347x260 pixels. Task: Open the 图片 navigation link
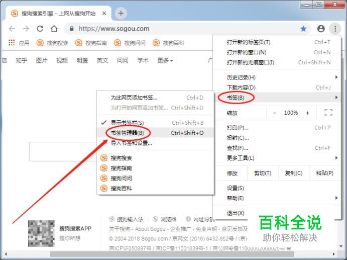tap(42, 60)
